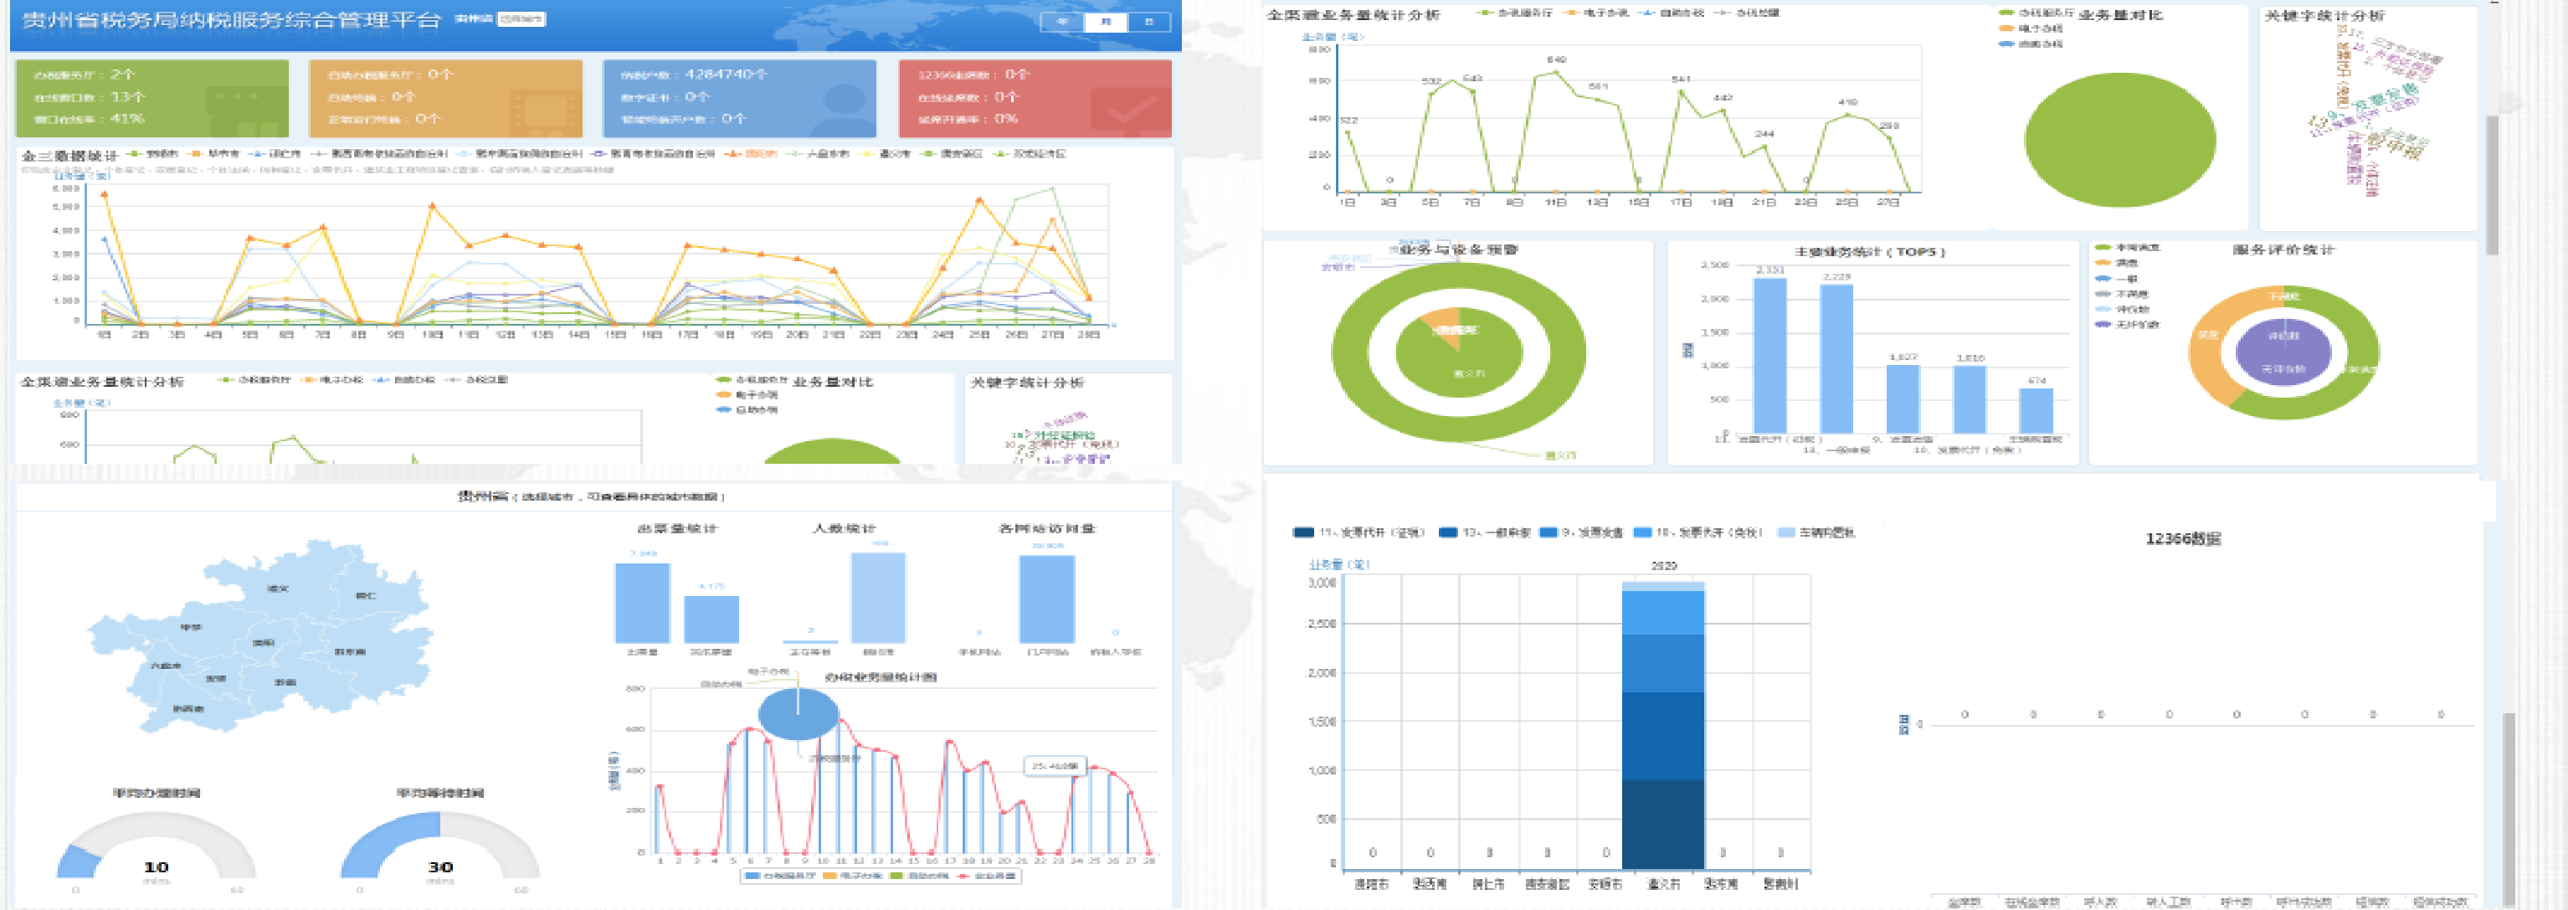Viewport: 2568px width, 910px height.
Task: Toggle 无评价数 legend in 服务评价统计
Action: coord(2129,324)
